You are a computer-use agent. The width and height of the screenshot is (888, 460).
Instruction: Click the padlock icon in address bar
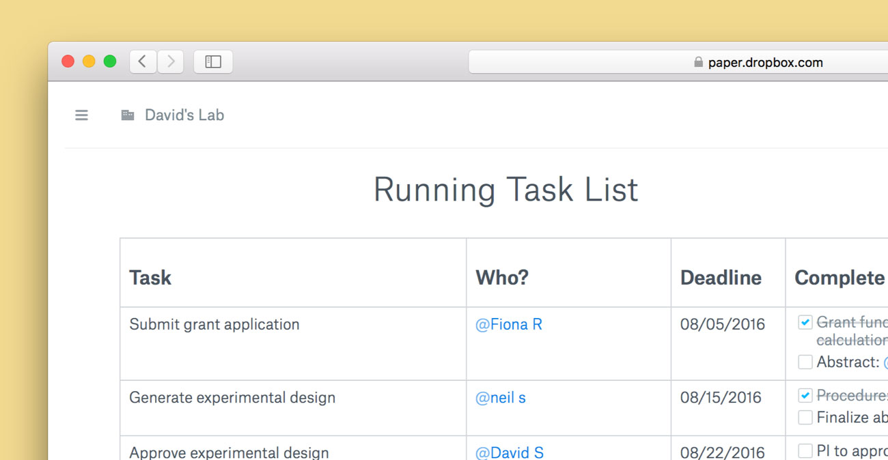698,62
